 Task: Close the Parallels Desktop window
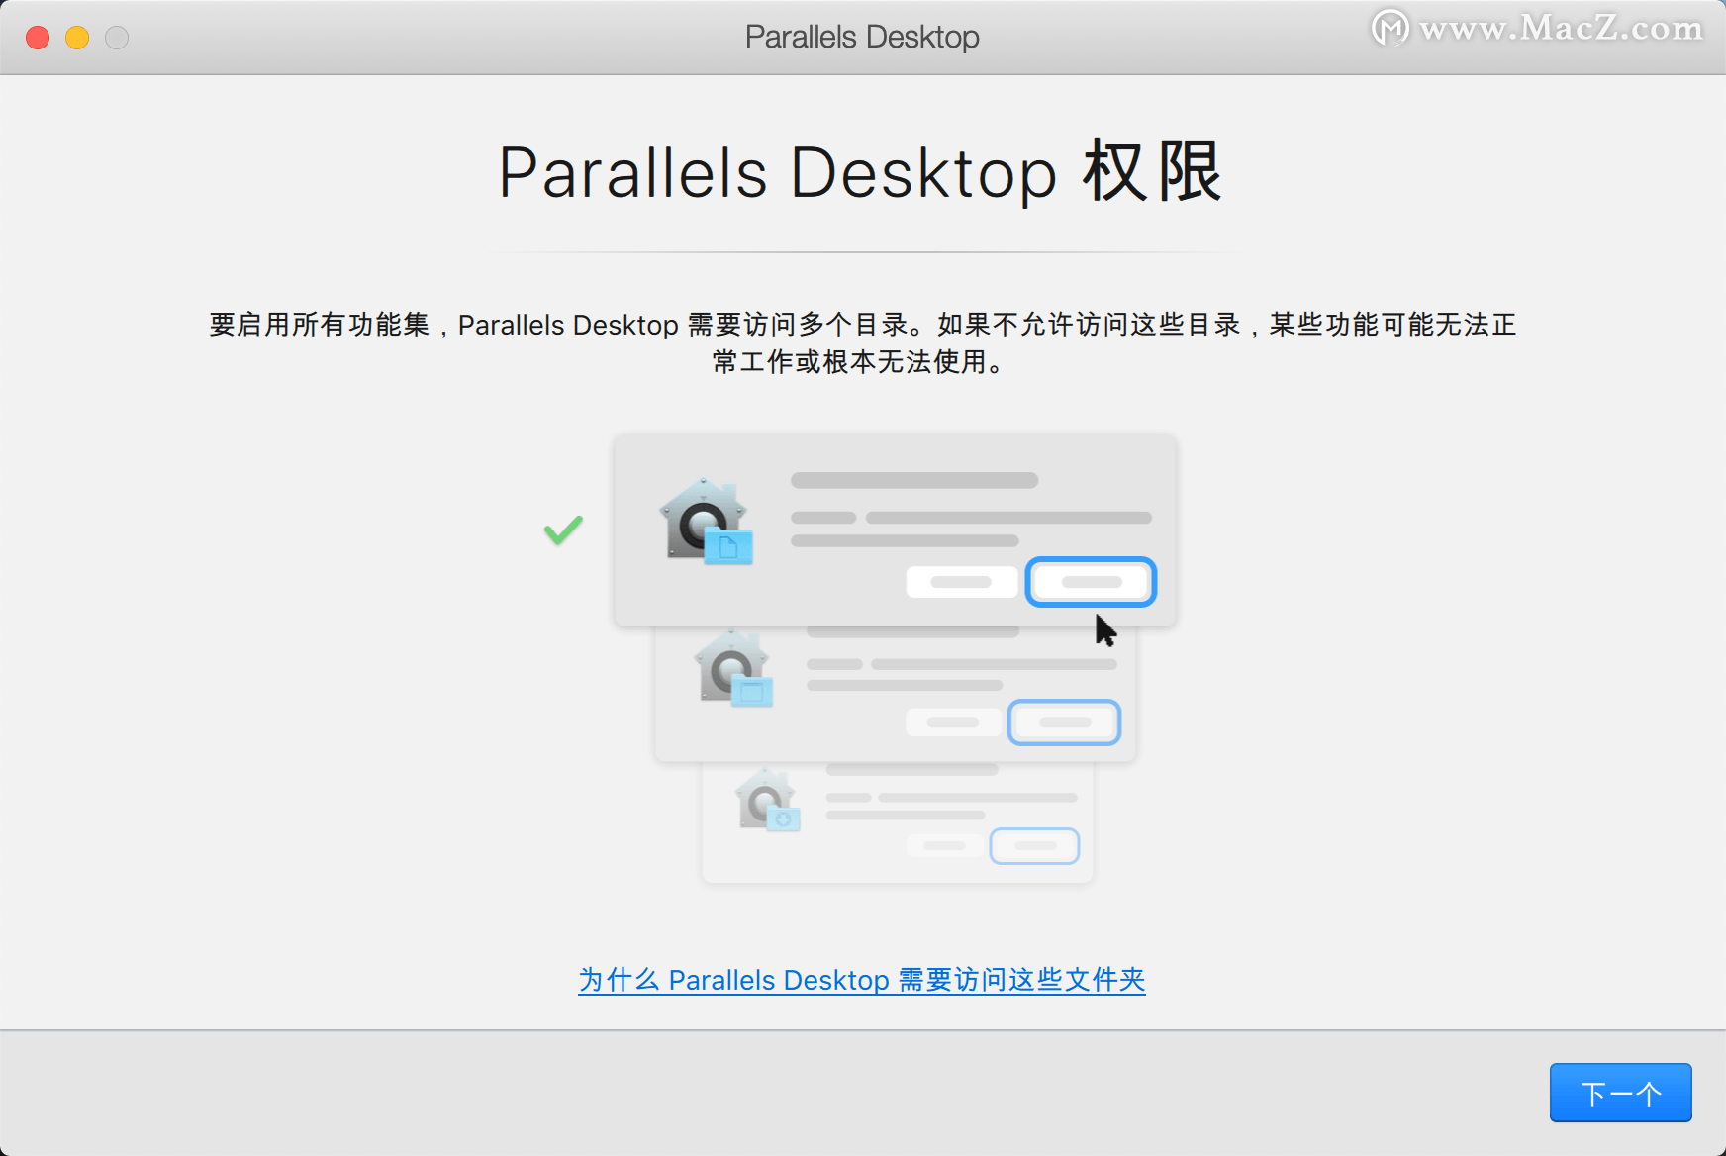coord(38,38)
